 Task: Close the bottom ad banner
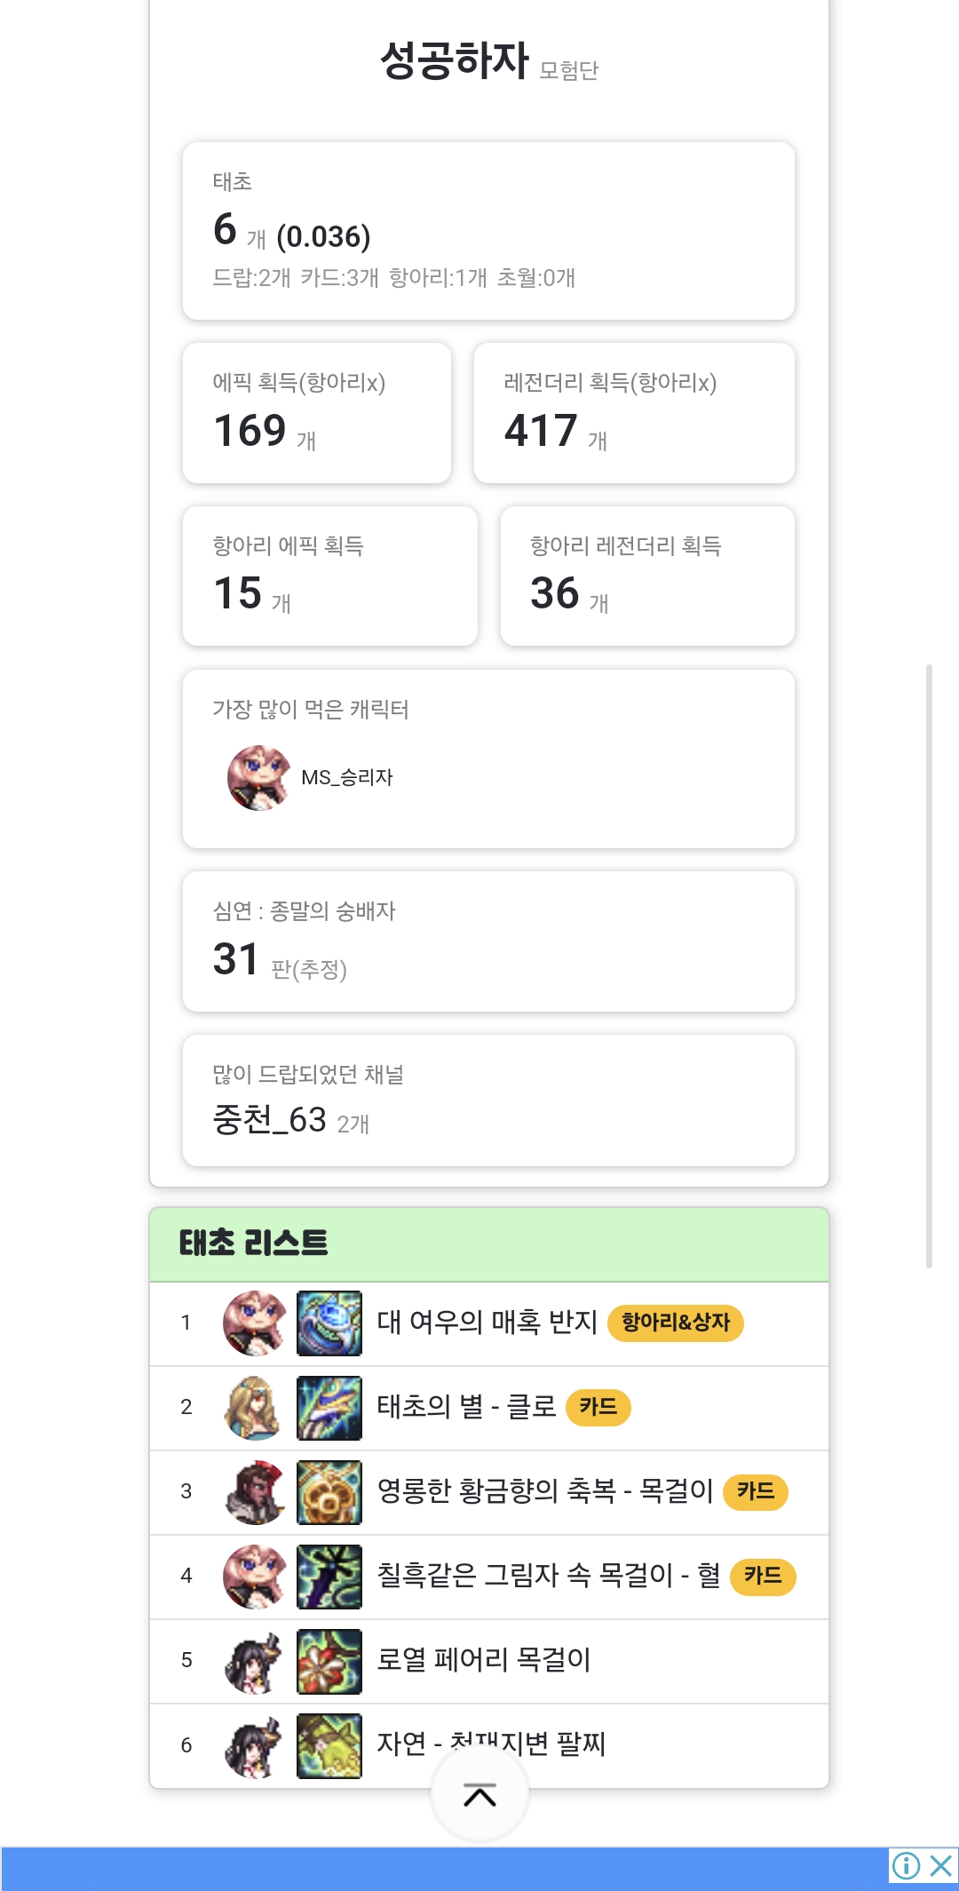click(x=941, y=1864)
